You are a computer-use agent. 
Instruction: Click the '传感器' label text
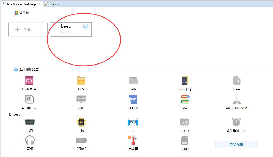point(133,149)
